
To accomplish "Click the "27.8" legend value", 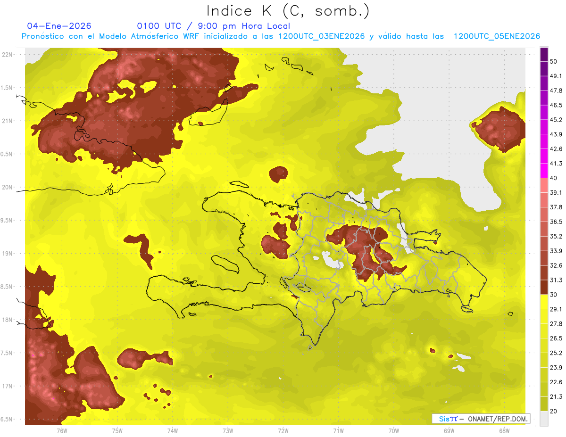I will 557,324.
